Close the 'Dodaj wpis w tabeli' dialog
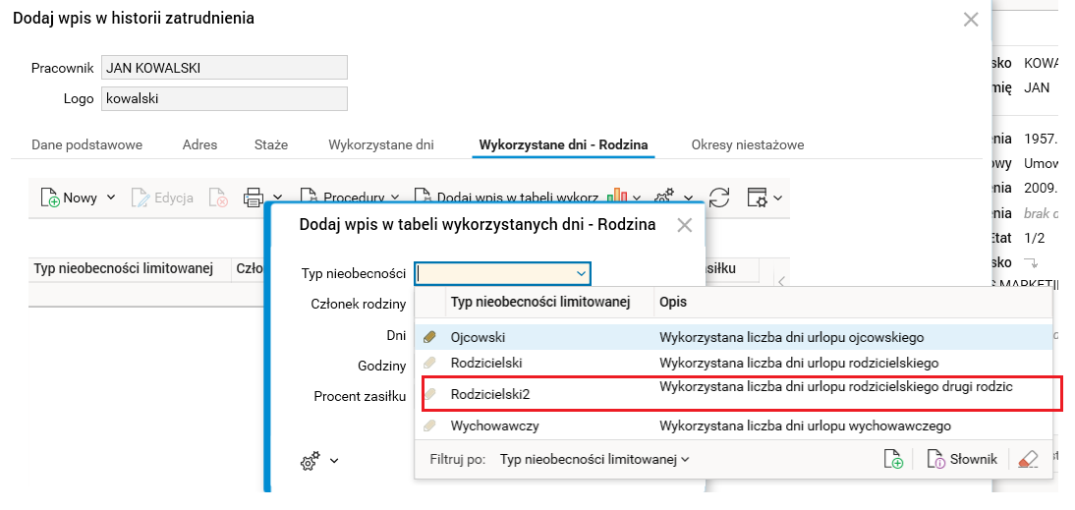Image resolution: width=1075 pixels, height=510 pixels. [685, 225]
